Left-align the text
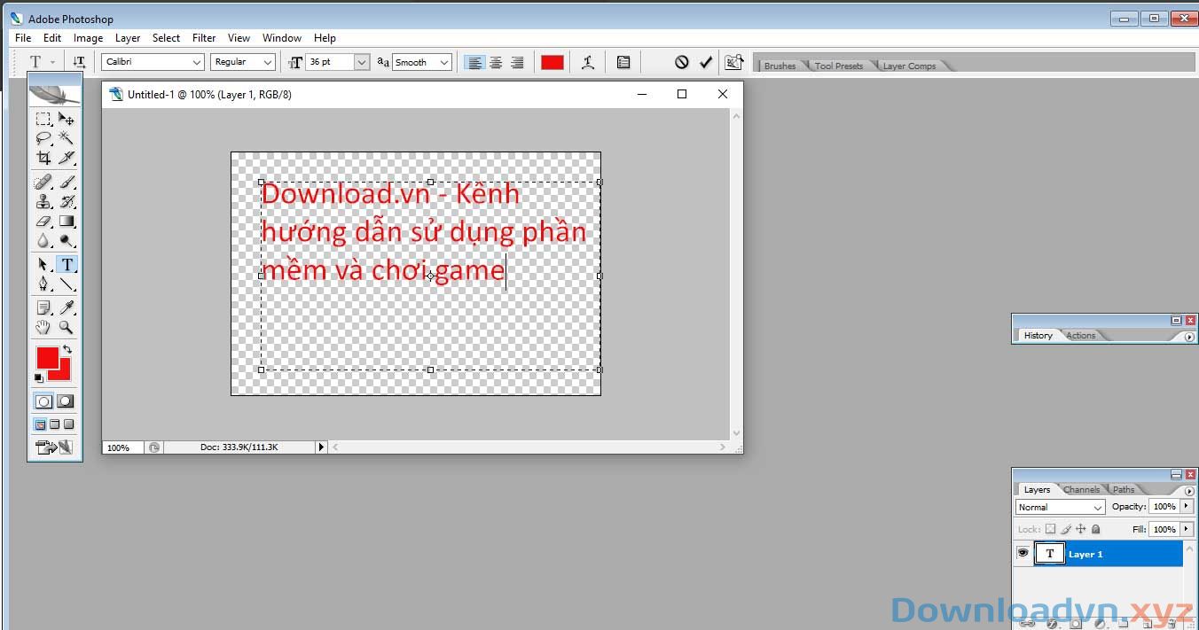The image size is (1199, 630). [475, 62]
